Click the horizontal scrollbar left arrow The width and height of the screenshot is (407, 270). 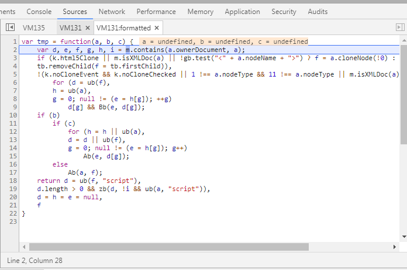coord(24,247)
